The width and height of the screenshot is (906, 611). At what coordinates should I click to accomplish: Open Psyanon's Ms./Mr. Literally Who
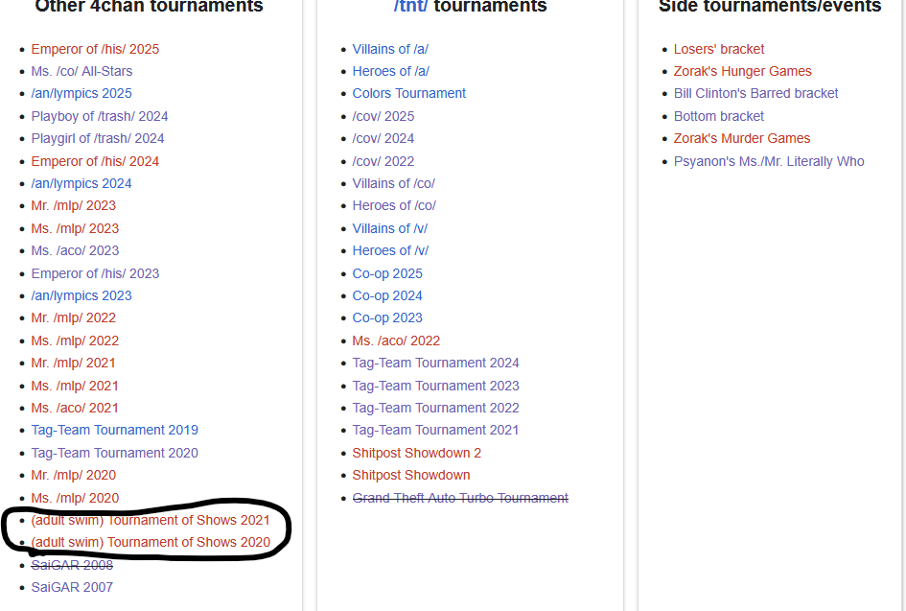769,161
